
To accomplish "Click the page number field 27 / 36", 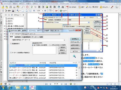I will tap(56, 84).
